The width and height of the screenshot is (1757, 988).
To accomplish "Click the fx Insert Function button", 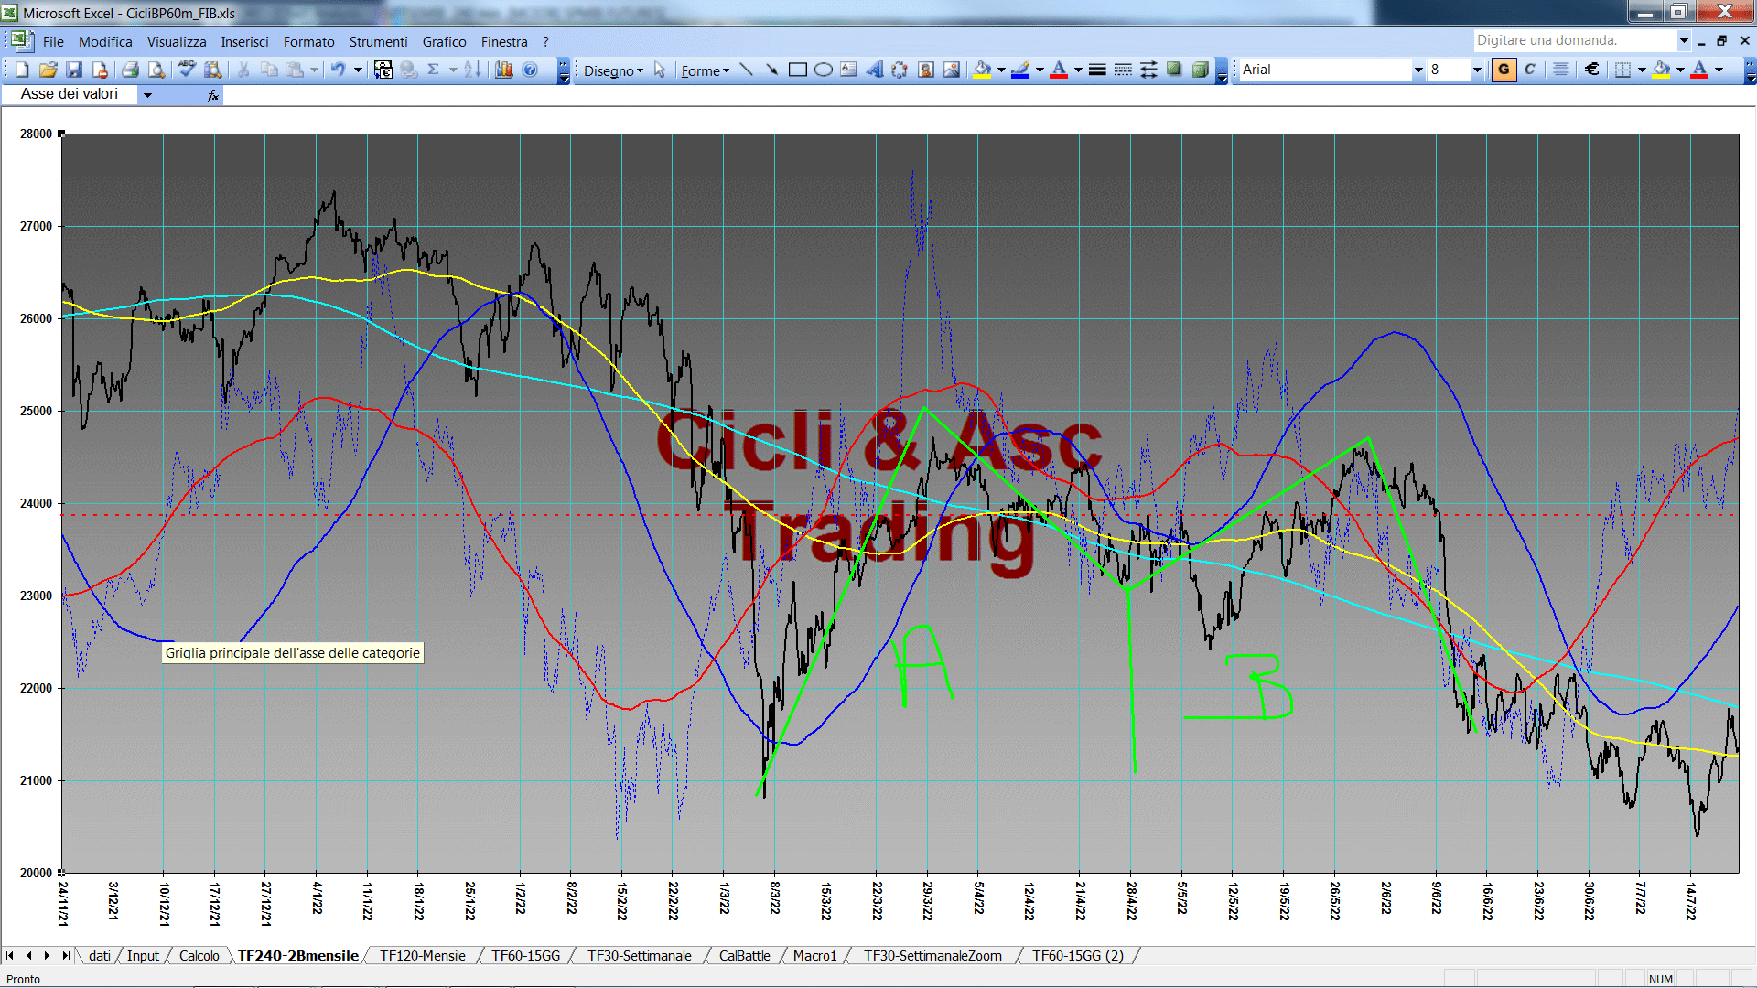I will pos(213,95).
